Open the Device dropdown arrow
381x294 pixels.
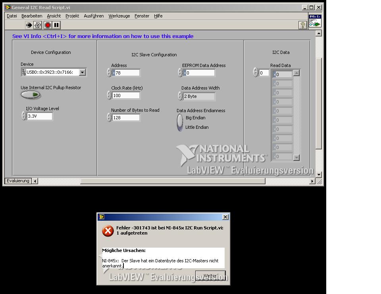coord(83,72)
